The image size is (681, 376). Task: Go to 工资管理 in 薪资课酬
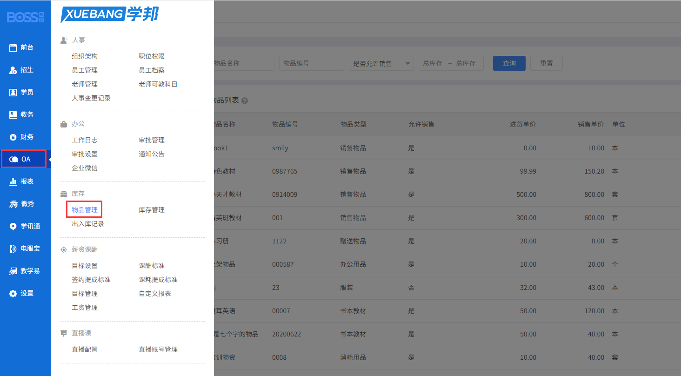85,308
